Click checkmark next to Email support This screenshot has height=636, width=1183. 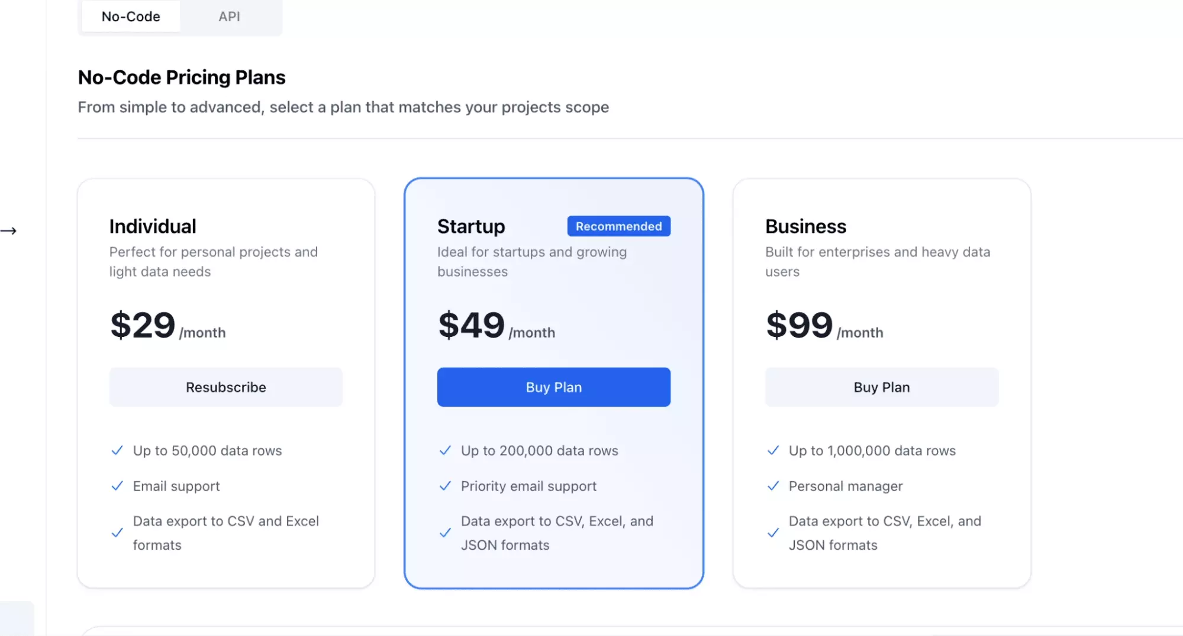coord(117,486)
